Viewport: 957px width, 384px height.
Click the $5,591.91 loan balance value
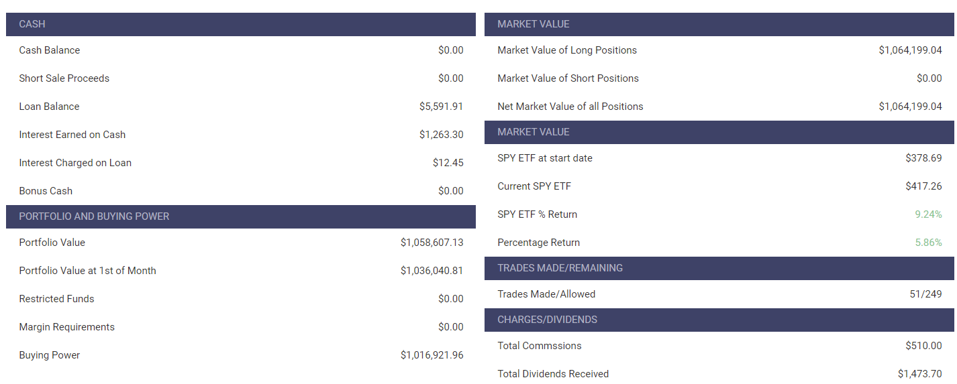pos(441,107)
